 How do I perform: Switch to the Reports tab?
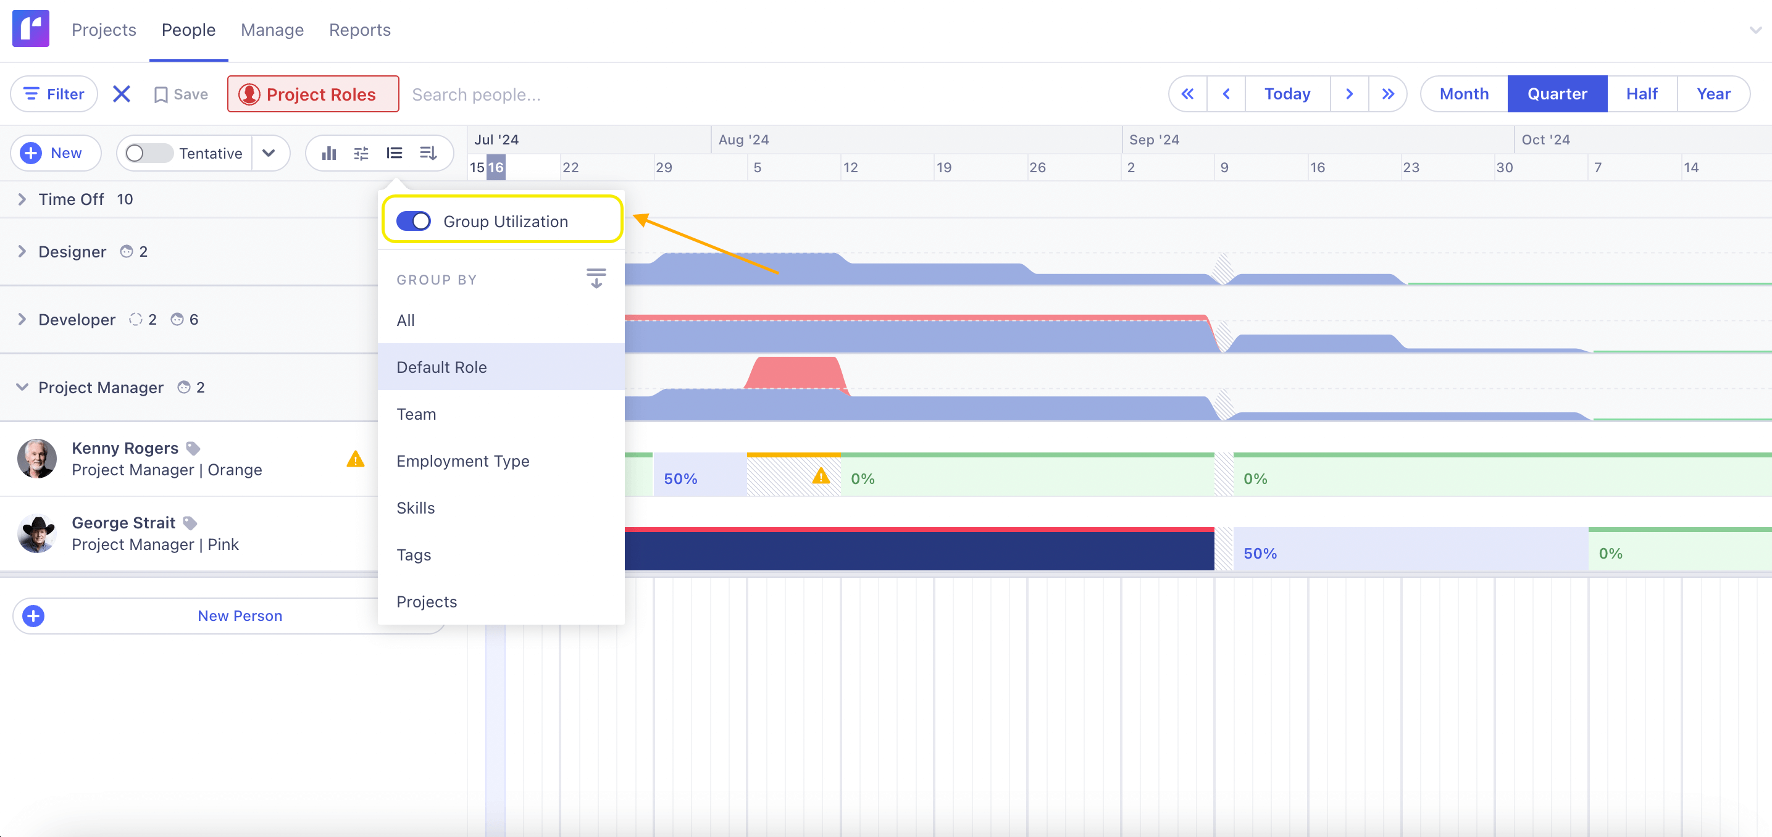[x=359, y=30]
